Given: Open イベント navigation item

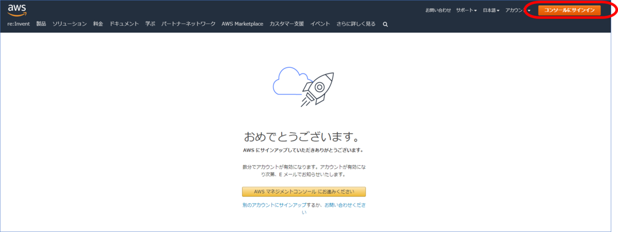Looking at the screenshot, I should (320, 24).
